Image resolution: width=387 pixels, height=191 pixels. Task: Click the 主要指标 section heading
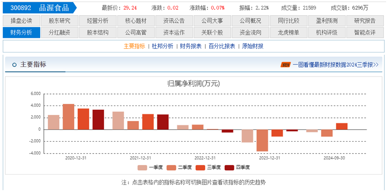click(33, 65)
